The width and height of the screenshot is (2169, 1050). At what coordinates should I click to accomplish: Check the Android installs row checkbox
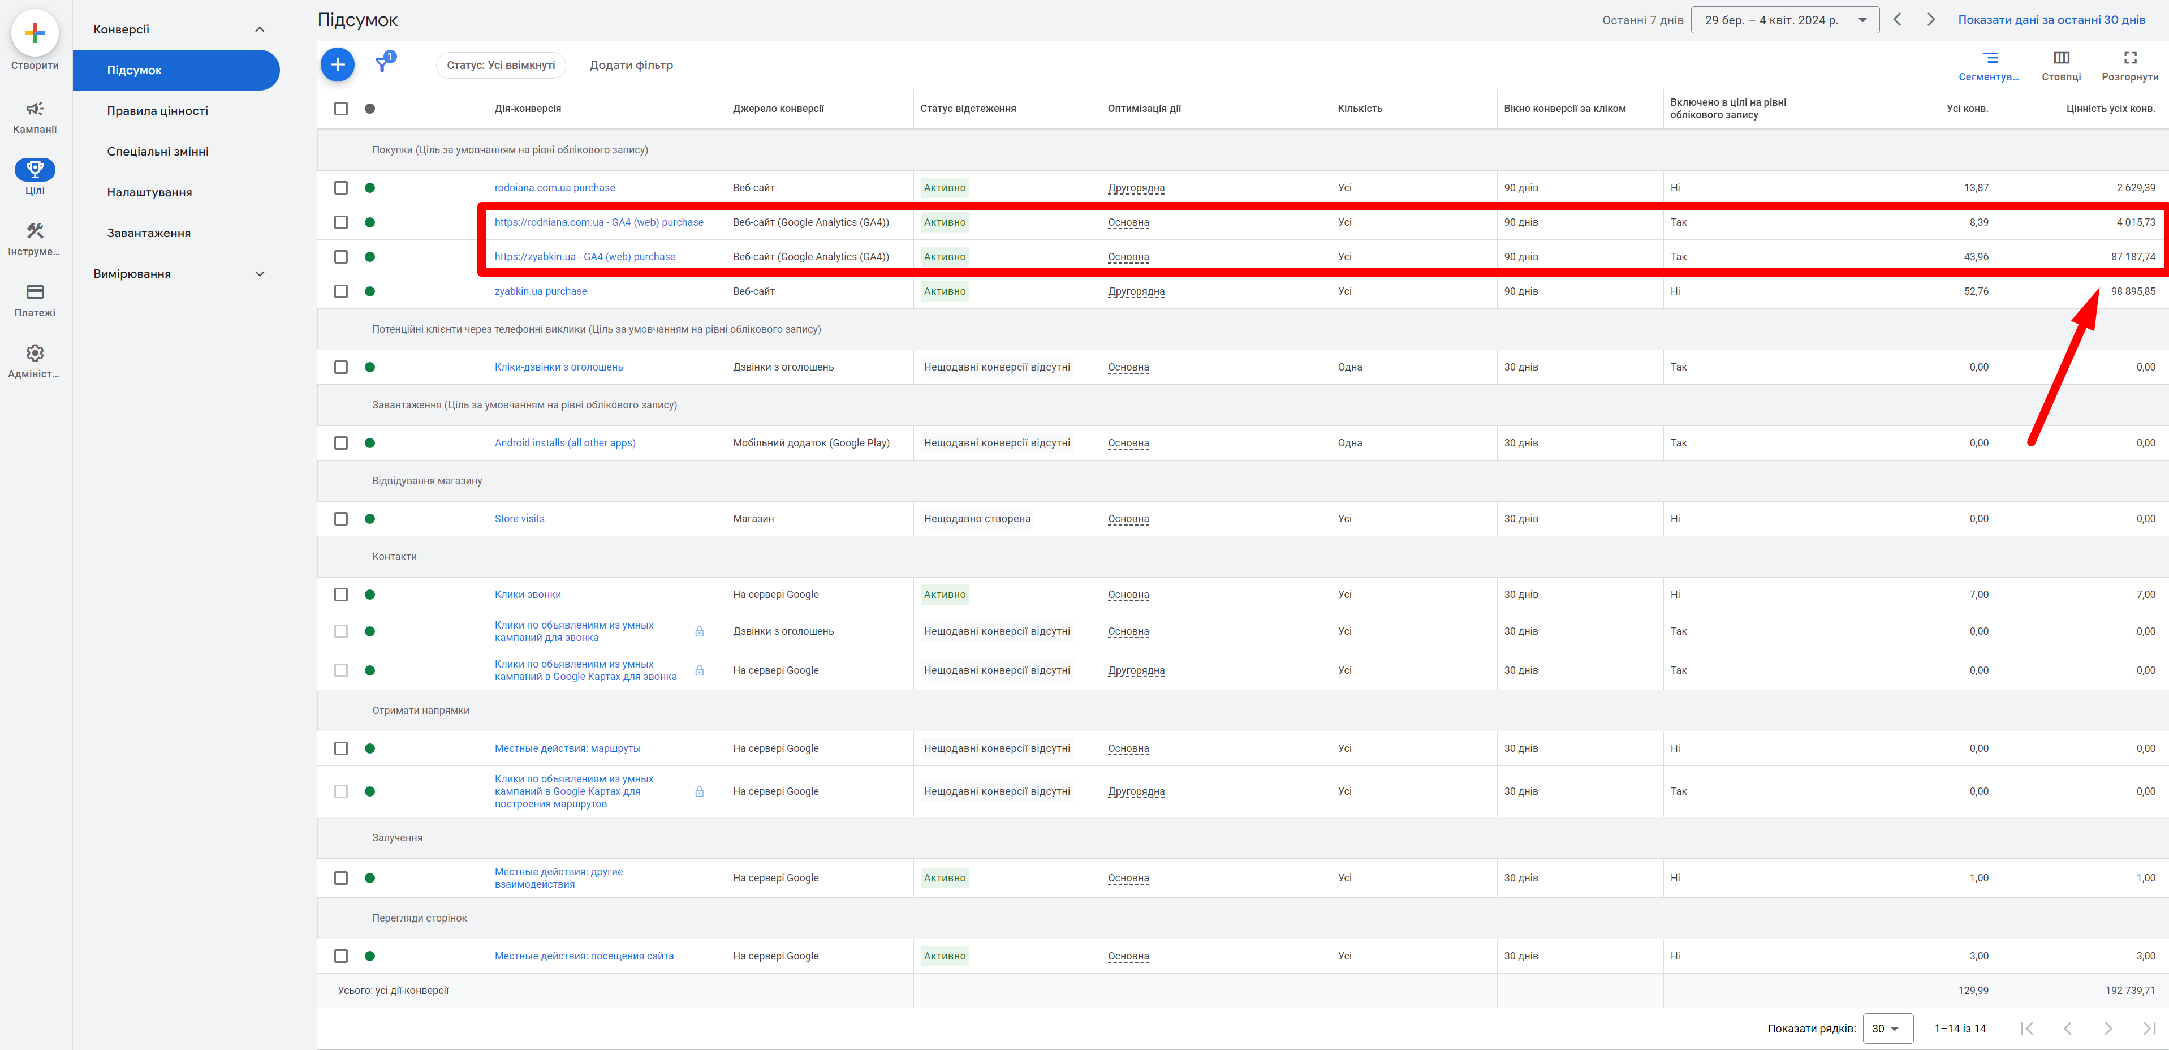tap(341, 443)
